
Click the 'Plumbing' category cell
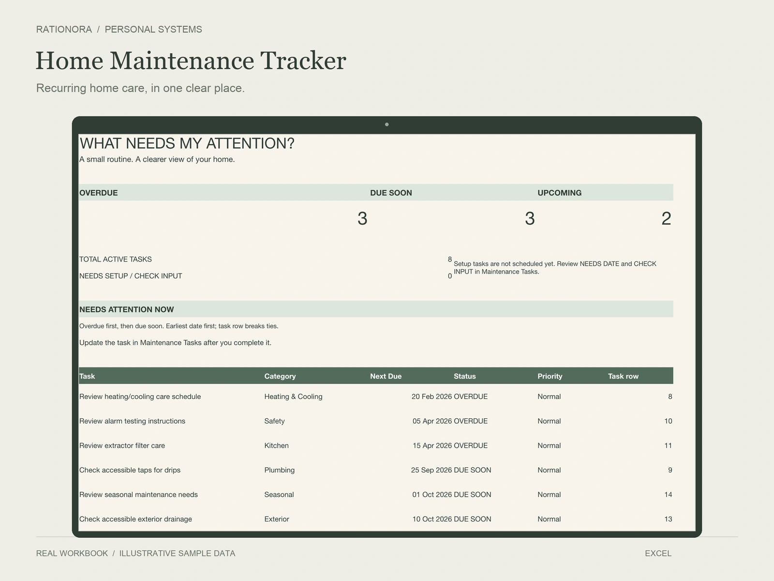279,470
